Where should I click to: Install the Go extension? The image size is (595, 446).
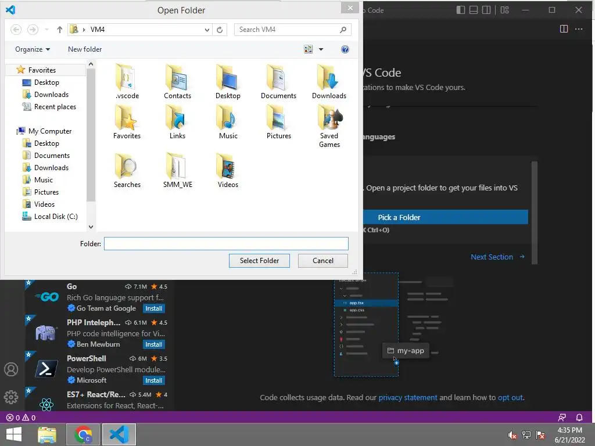point(153,308)
